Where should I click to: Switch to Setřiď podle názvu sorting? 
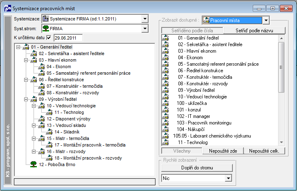[254, 31]
